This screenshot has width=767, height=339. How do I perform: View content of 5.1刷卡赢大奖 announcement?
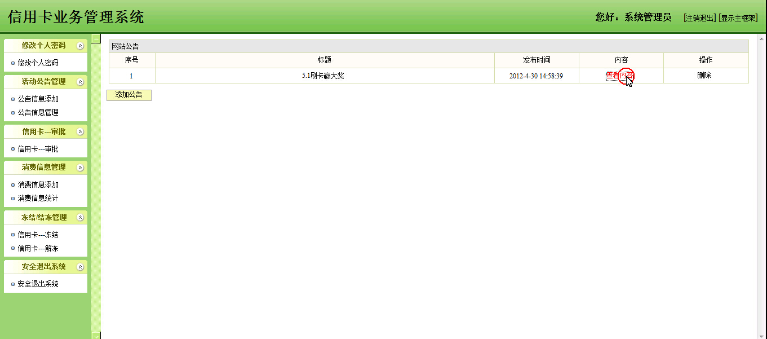620,76
